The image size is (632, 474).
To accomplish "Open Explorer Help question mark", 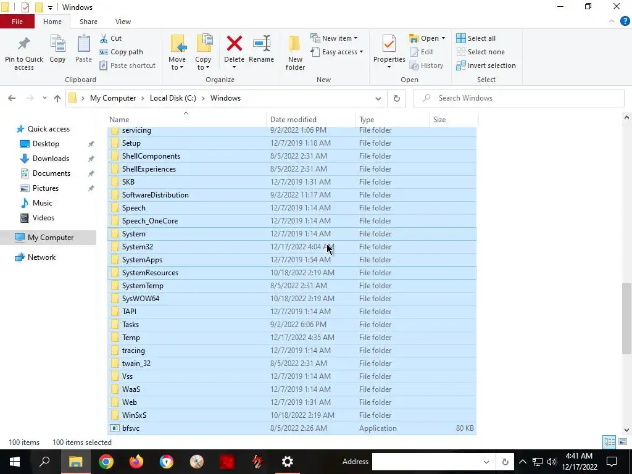I will pos(625,22).
